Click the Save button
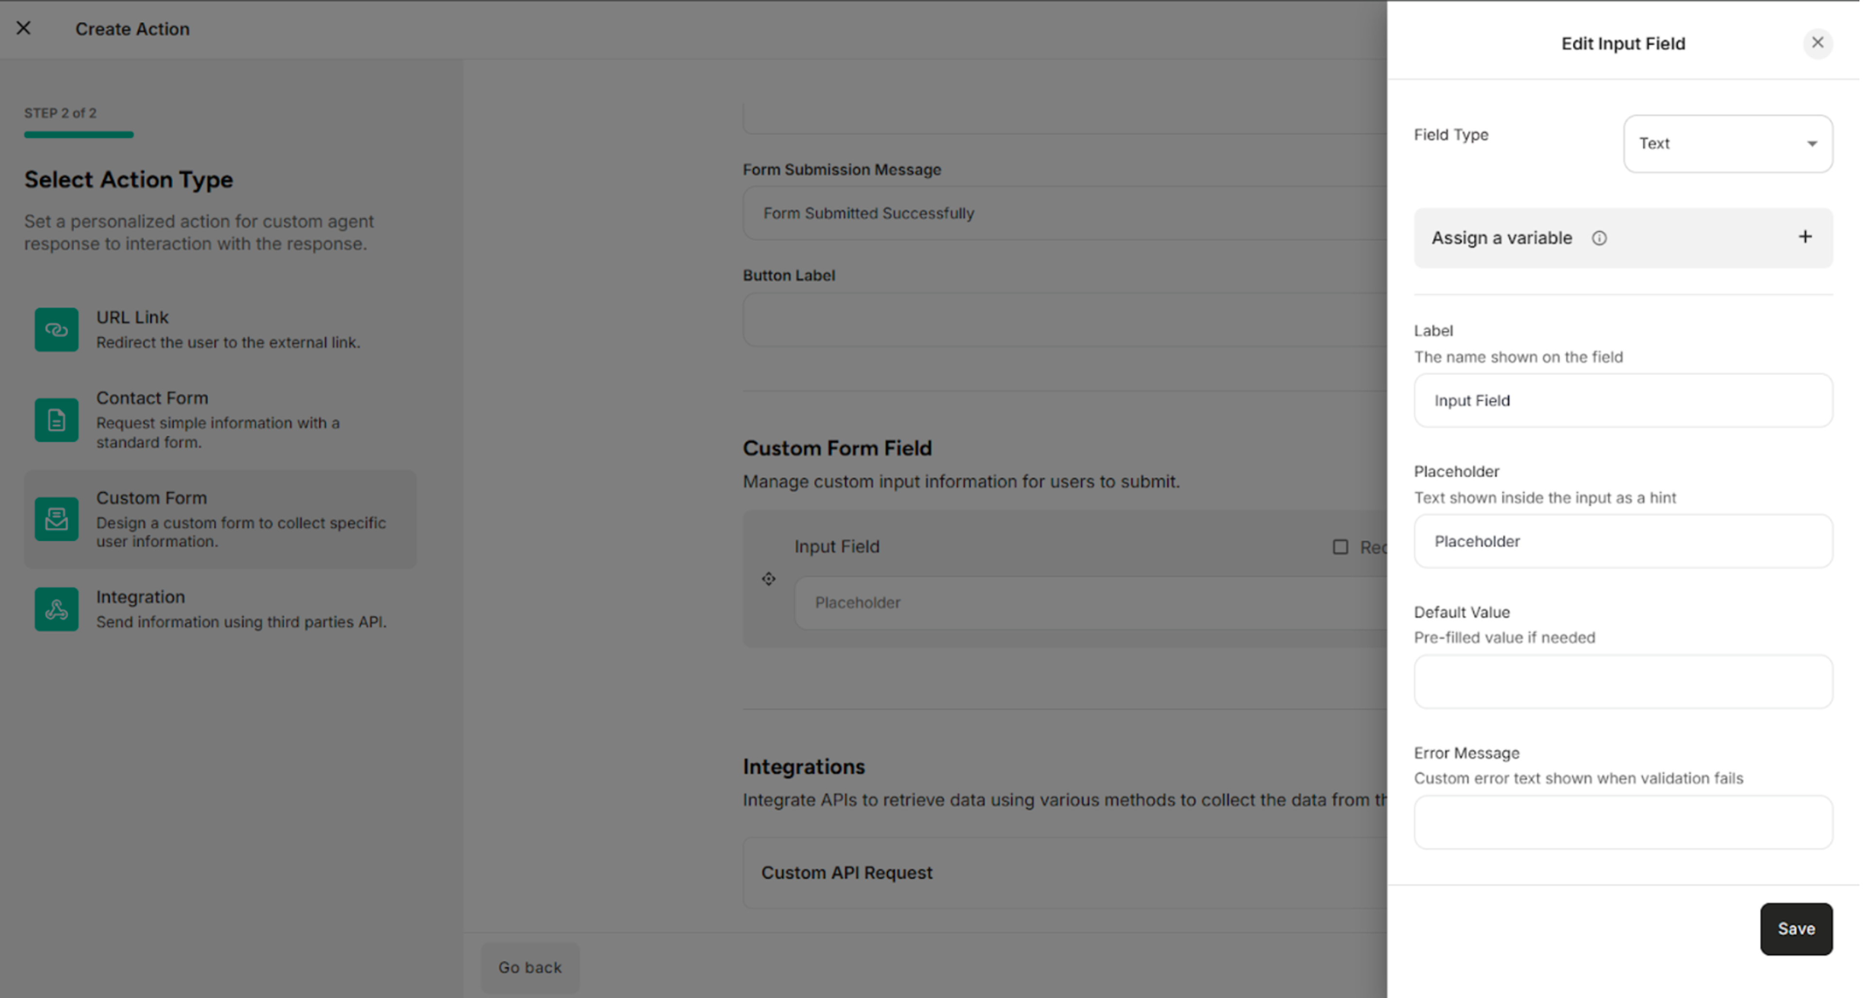 1796,929
